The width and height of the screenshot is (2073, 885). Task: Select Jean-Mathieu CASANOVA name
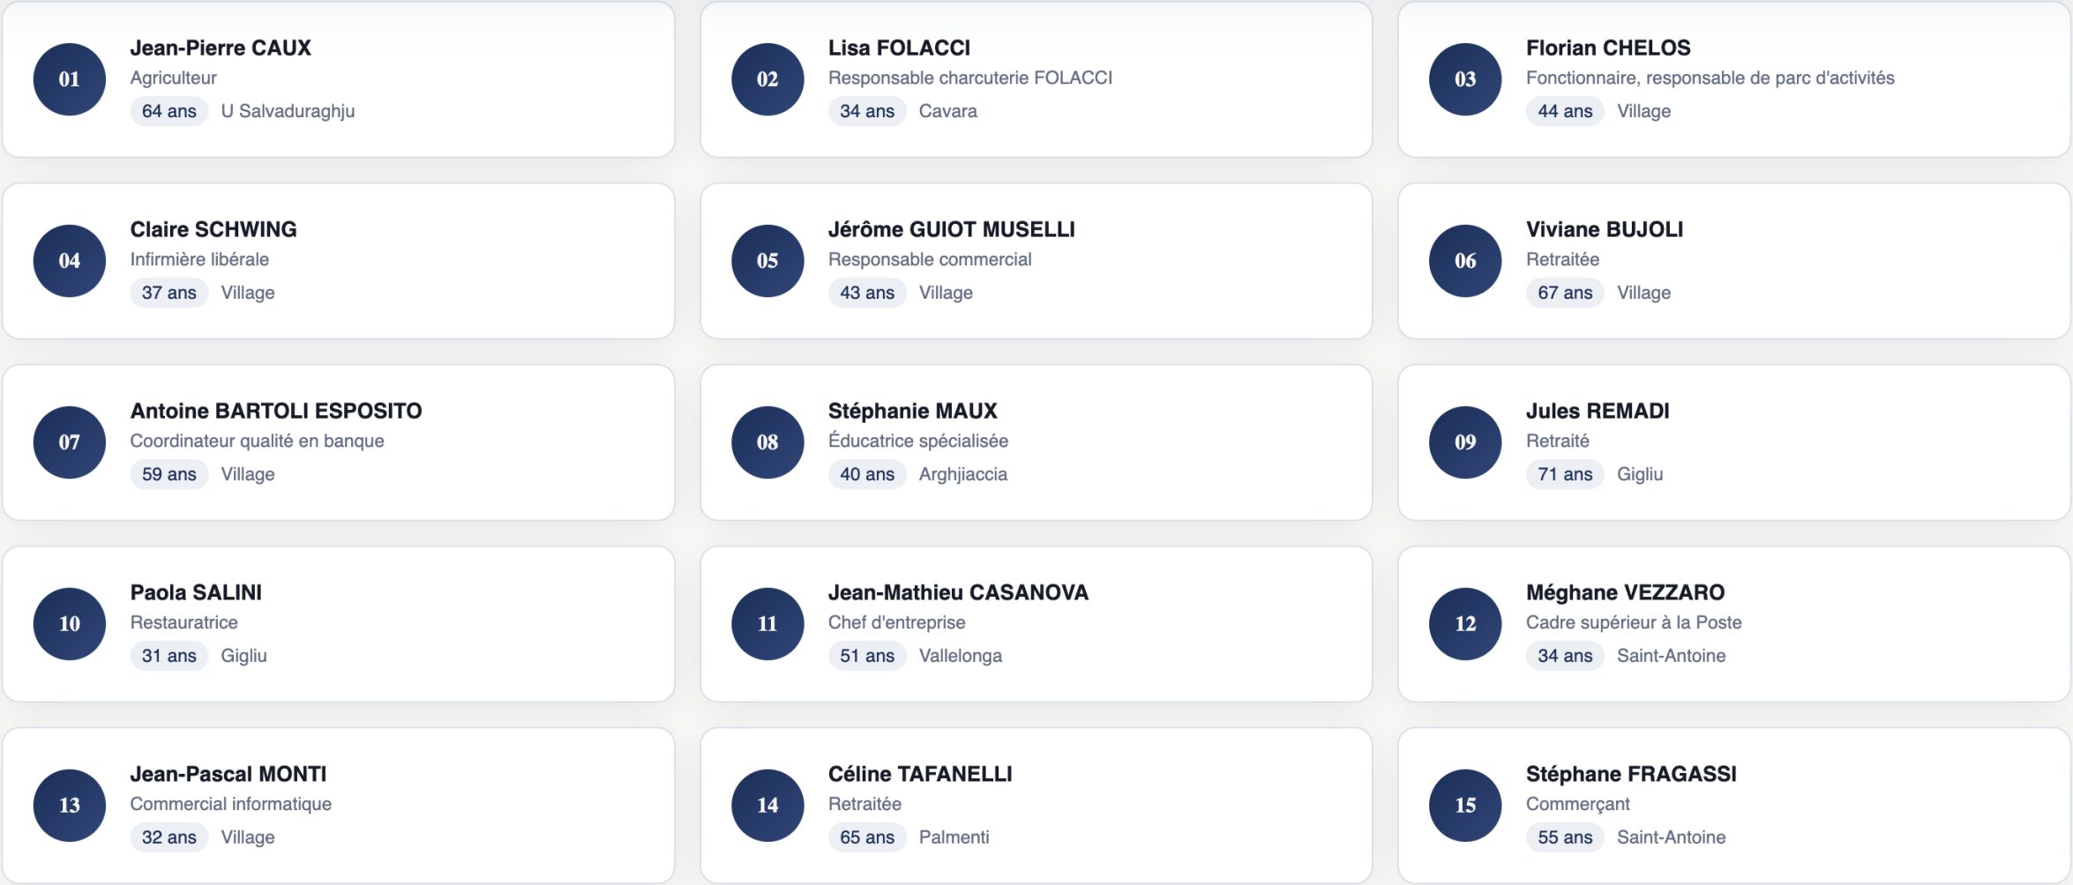pos(958,592)
